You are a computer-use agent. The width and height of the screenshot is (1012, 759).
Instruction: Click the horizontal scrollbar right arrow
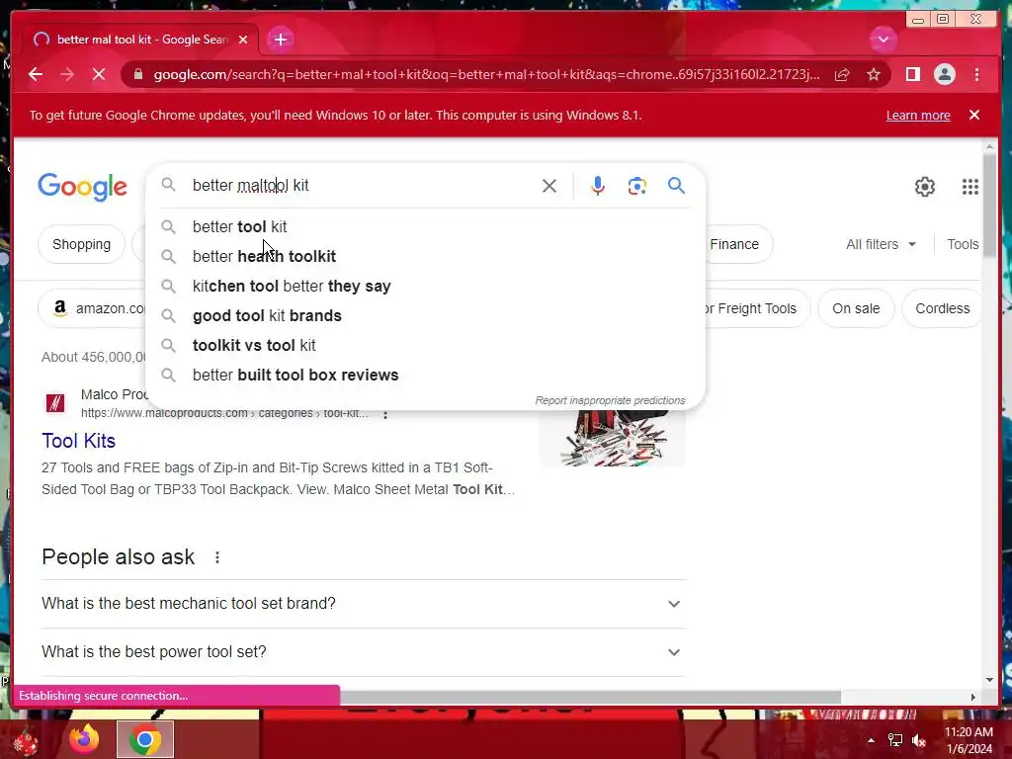(x=973, y=697)
